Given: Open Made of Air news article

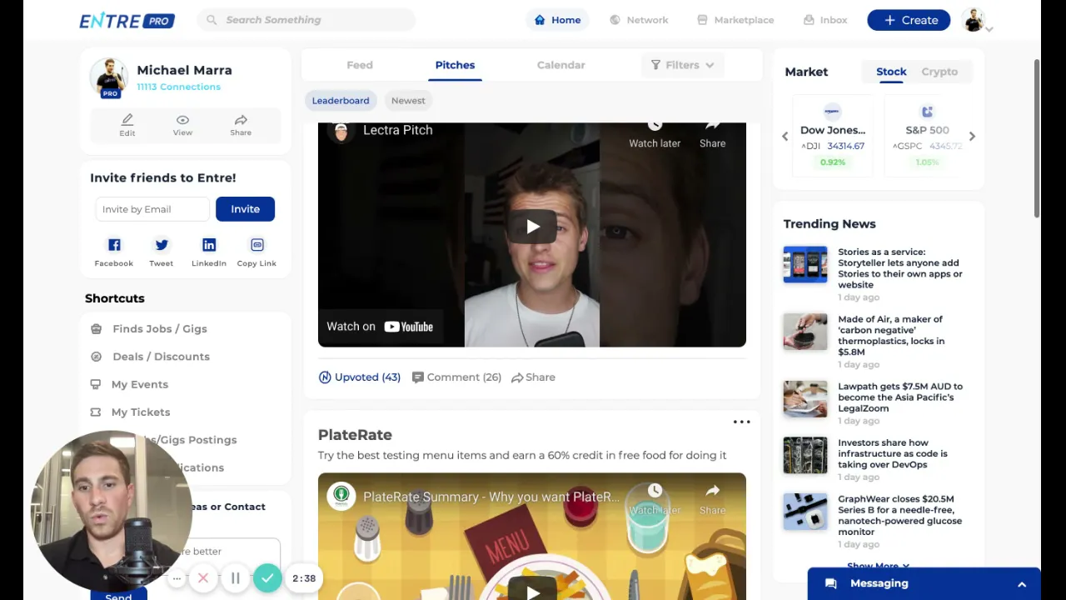Looking at the screenshot, I should pyautogui.click(x=891, y=336).
